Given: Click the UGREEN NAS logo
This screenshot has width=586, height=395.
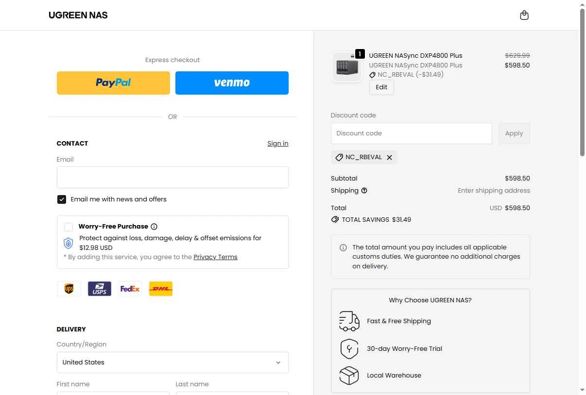Looking at the screenshot, I should coord(78,15).
